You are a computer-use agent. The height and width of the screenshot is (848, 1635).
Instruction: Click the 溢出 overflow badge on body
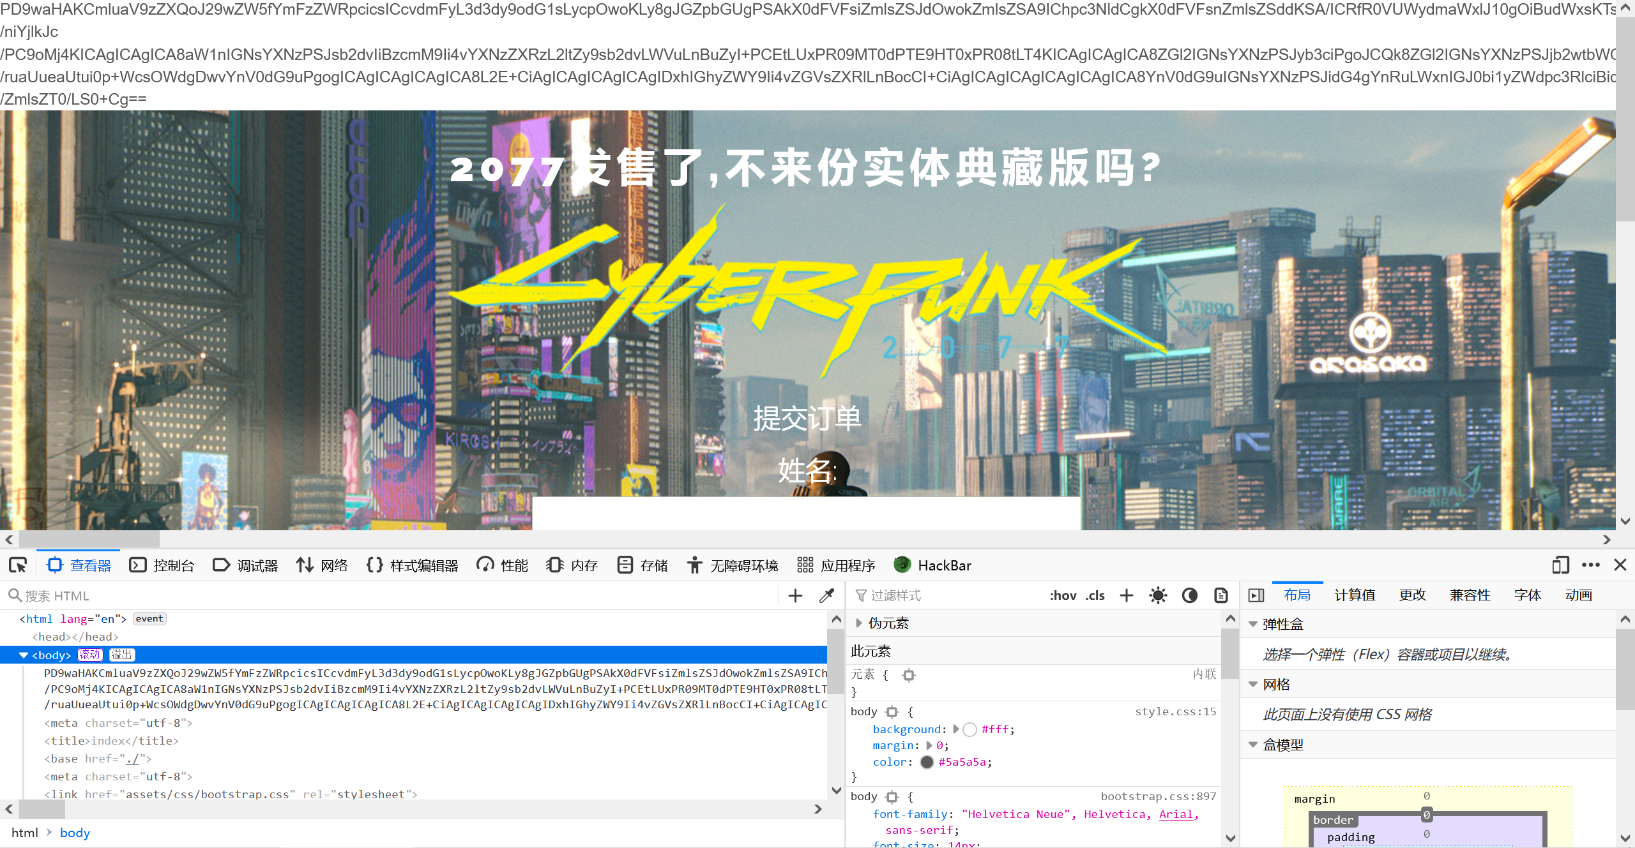click(121, 655)
